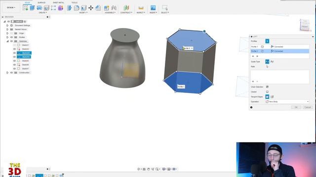Screen dimensions: 316x177
Task: Expand Document Settings in browser
Action: point(7,26)
